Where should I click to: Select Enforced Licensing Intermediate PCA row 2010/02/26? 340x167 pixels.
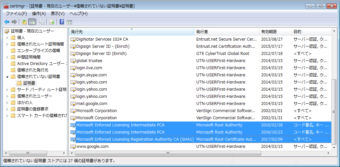pos(200,125)
